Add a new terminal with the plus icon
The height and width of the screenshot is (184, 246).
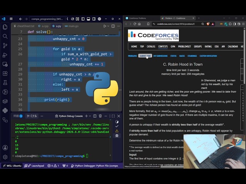[86, 116]
